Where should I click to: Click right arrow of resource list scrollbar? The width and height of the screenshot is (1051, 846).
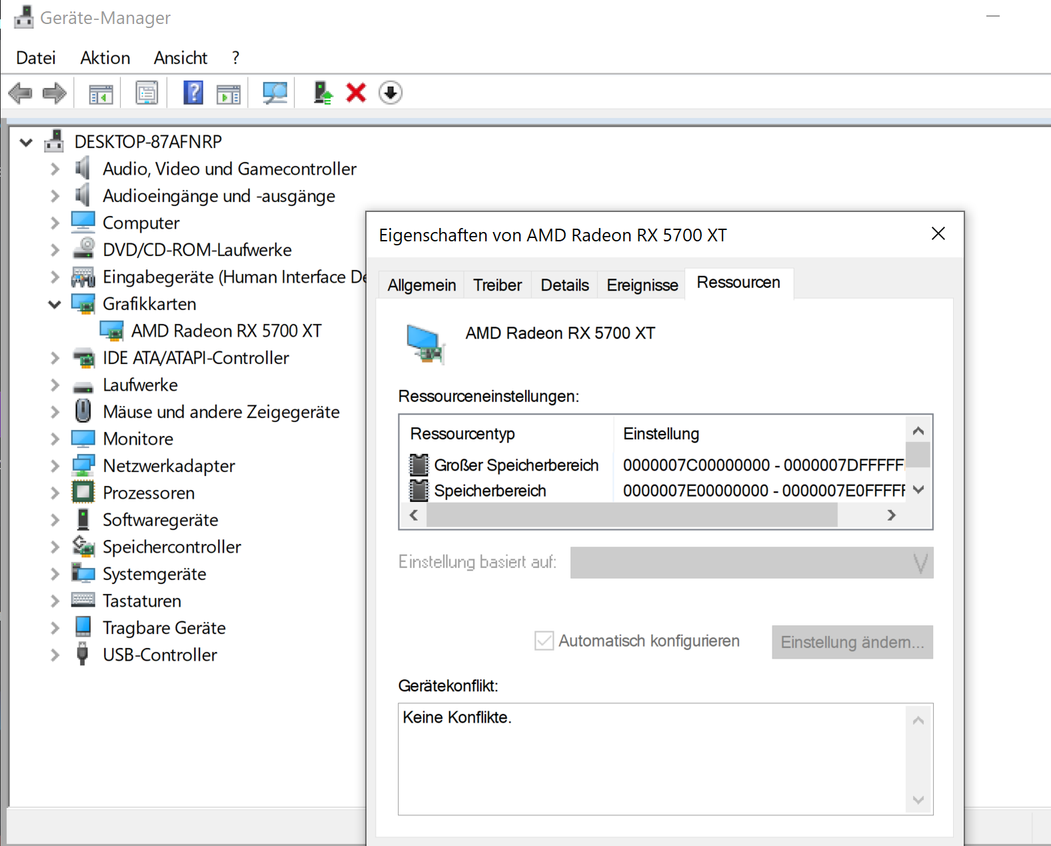click(891, 515)
